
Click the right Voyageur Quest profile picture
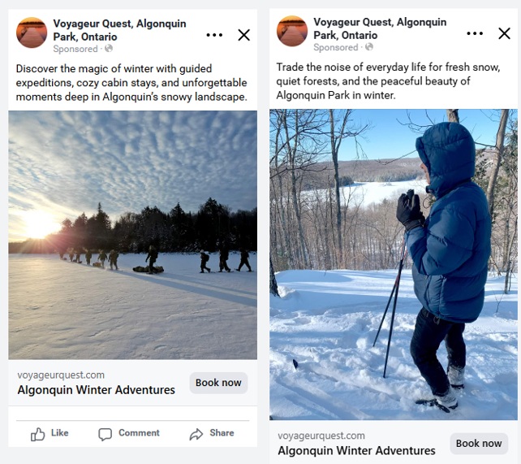pos(292,31)
